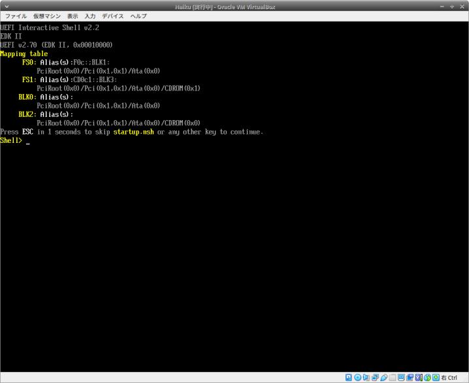Click the 'UEFI Interactive Shell v2.2' line

[x=50, y=28]
